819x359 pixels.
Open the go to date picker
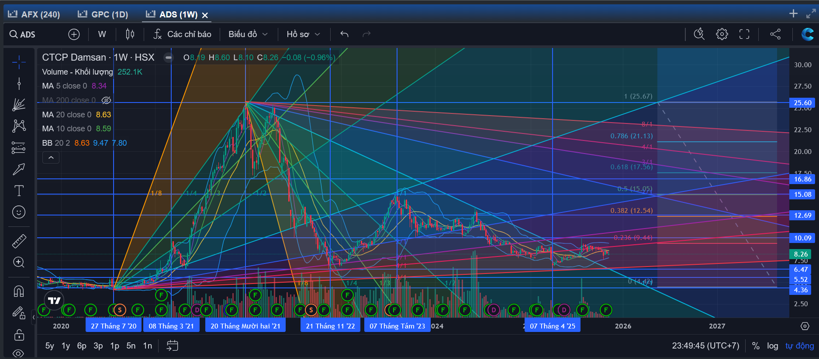[173, 346]
